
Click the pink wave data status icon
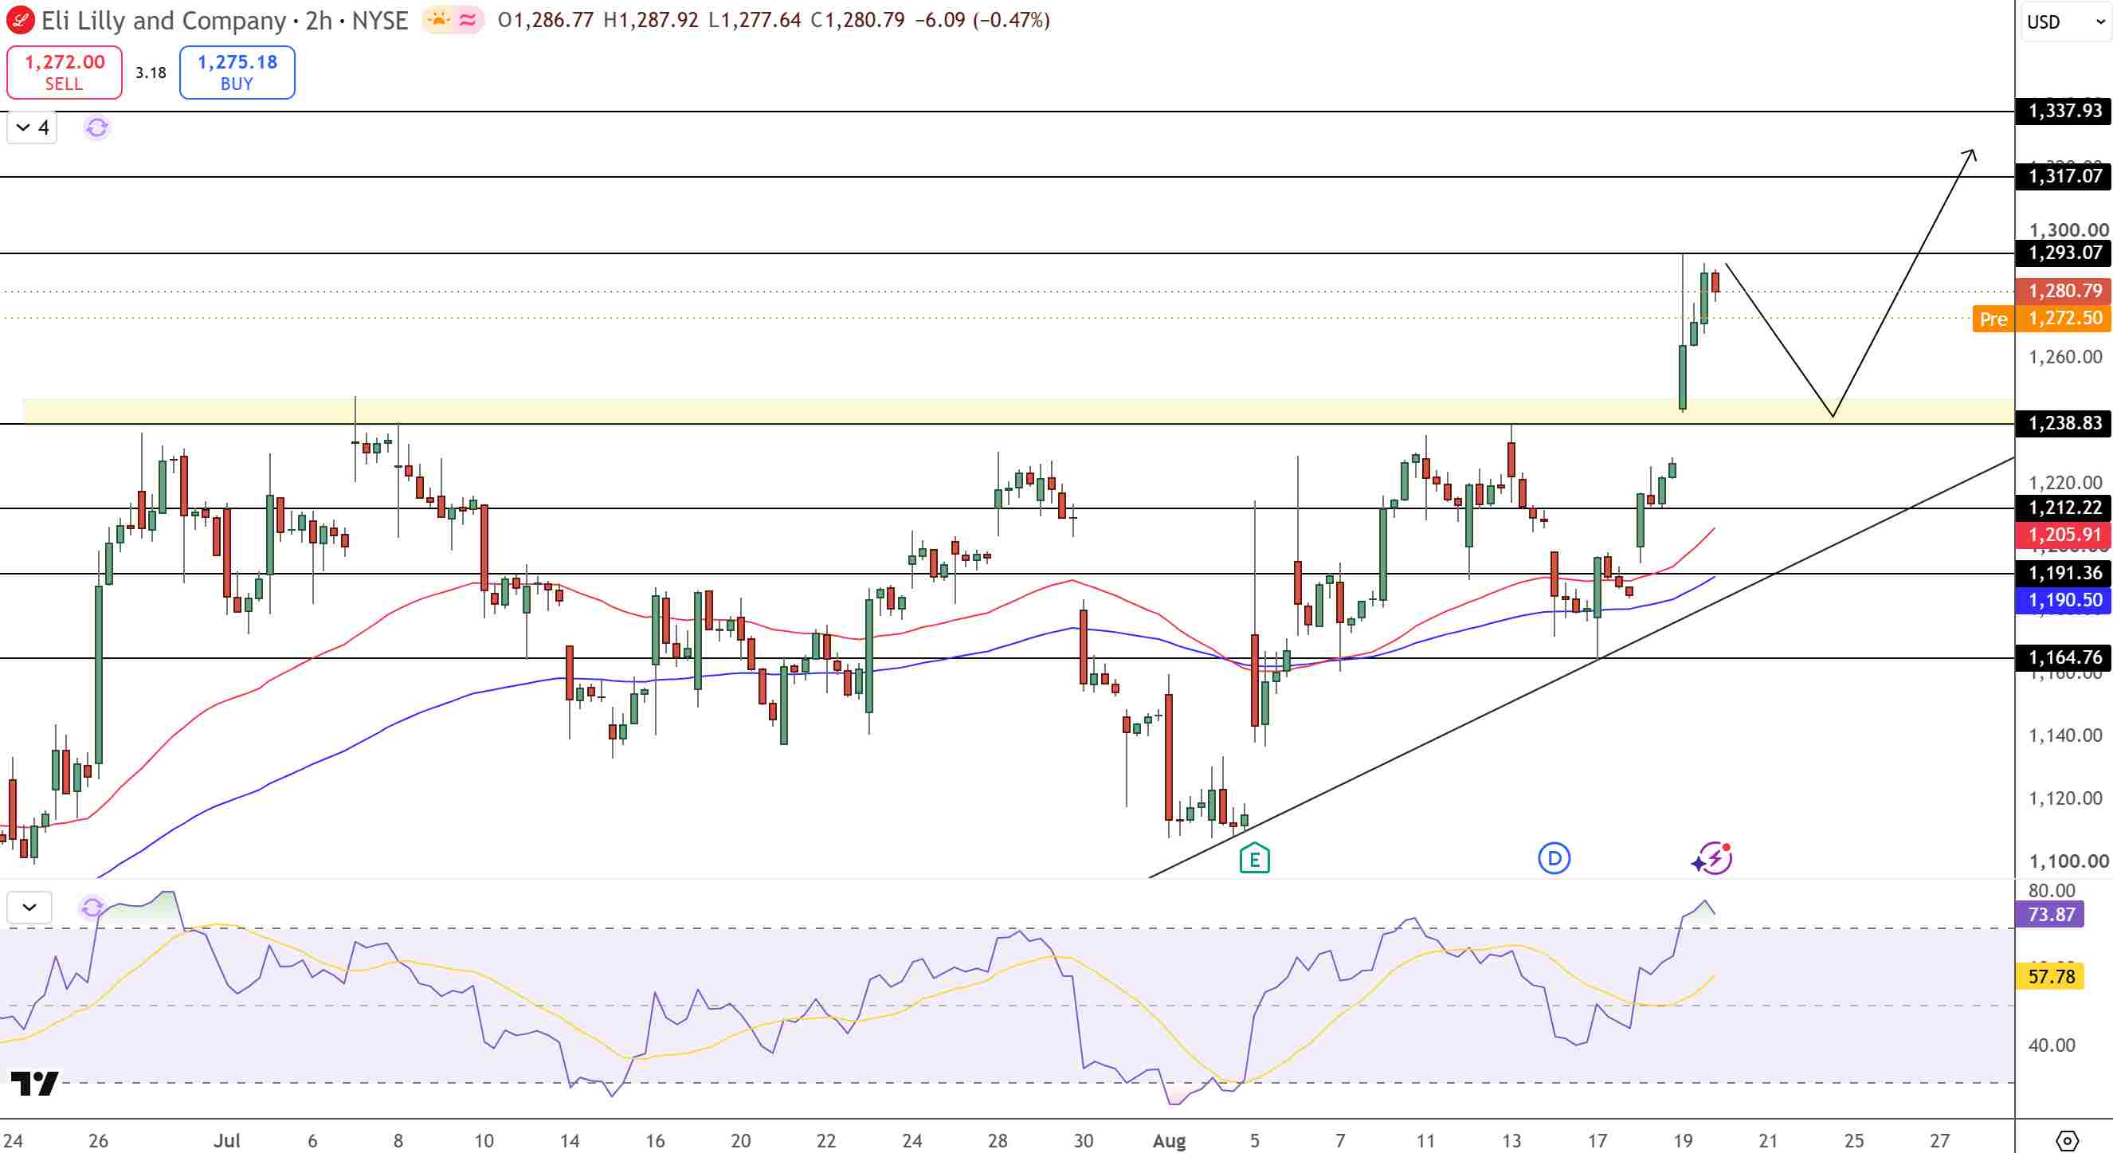pos(468,20)
